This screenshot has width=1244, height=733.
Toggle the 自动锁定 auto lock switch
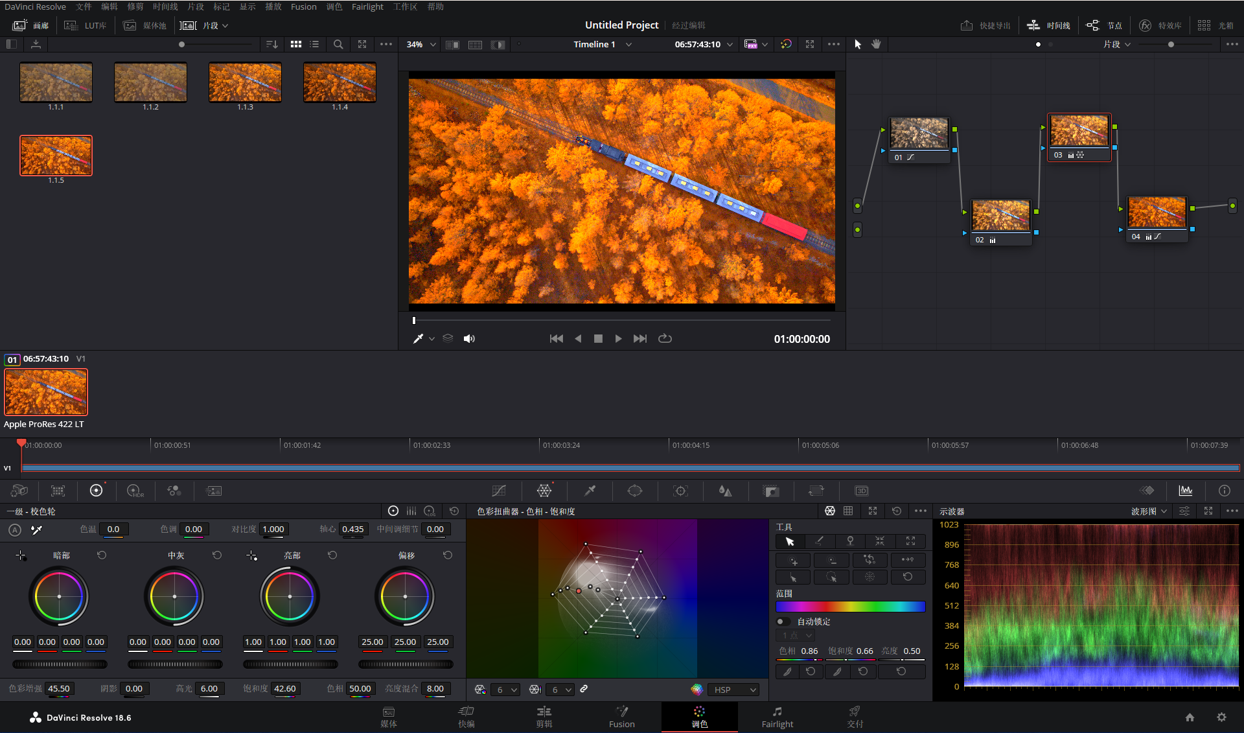coord(783,622)
